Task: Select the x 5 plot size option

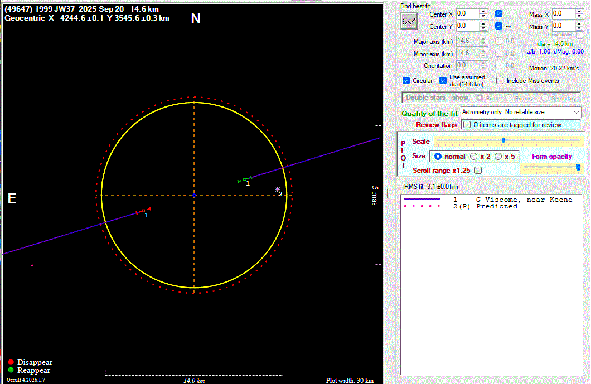Action: tap(498, 157)
